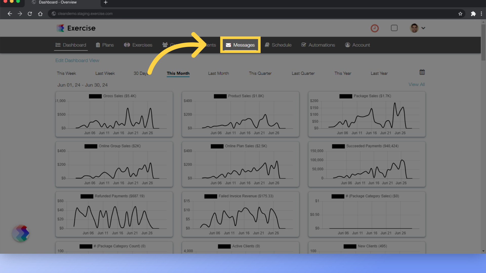Image resolution: width=486 pixels, height=273 pixels.
Task: Toggle the Succeeded Payments legend swatch
Action: pos(338,146)
